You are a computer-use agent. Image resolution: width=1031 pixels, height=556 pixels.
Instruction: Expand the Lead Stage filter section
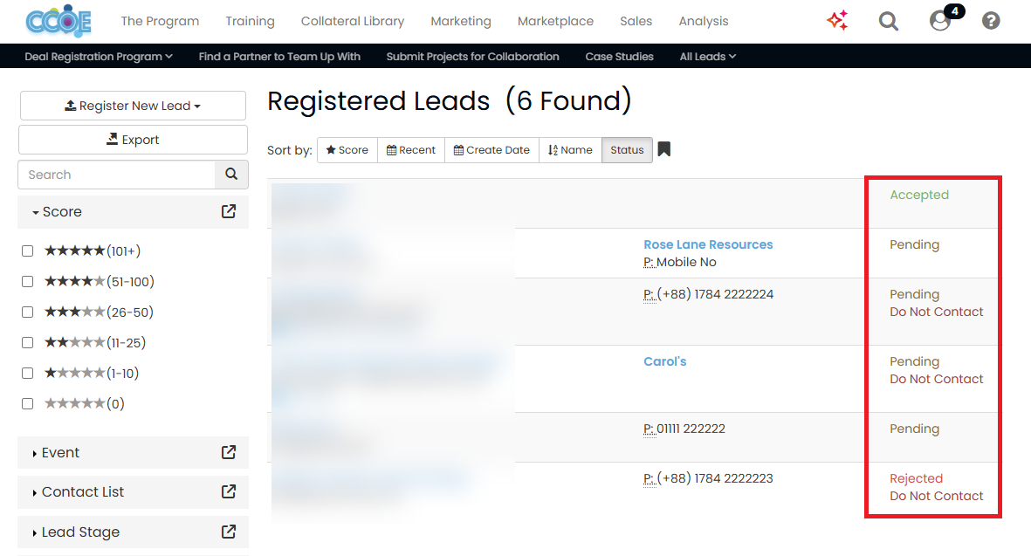click(x=80, y=532)
